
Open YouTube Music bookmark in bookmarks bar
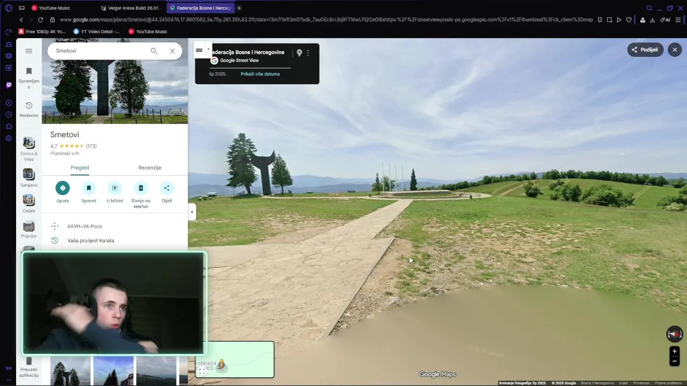point(148,32)
